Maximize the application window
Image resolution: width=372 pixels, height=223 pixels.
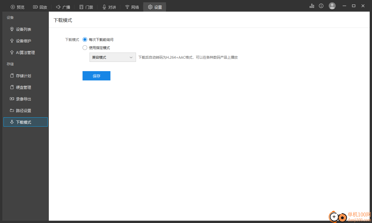(x=354, y=6)
